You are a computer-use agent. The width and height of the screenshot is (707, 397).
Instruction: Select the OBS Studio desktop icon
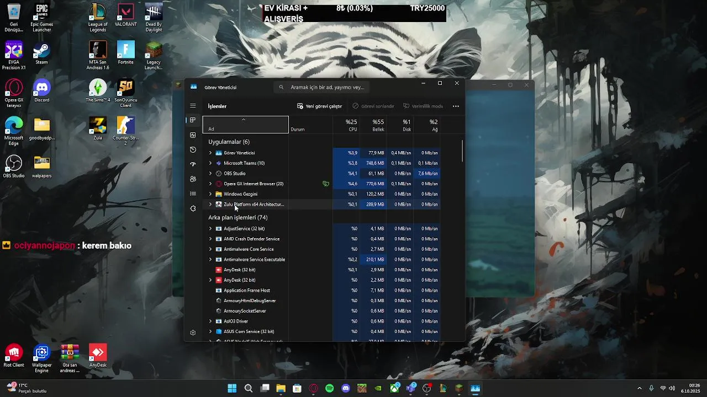[14, 167]
